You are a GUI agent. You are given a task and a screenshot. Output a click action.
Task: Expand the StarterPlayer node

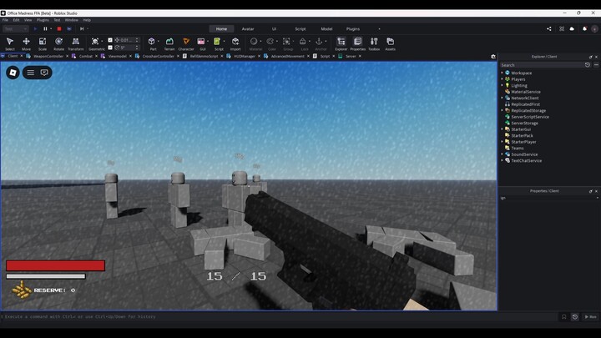coord(503,142)
